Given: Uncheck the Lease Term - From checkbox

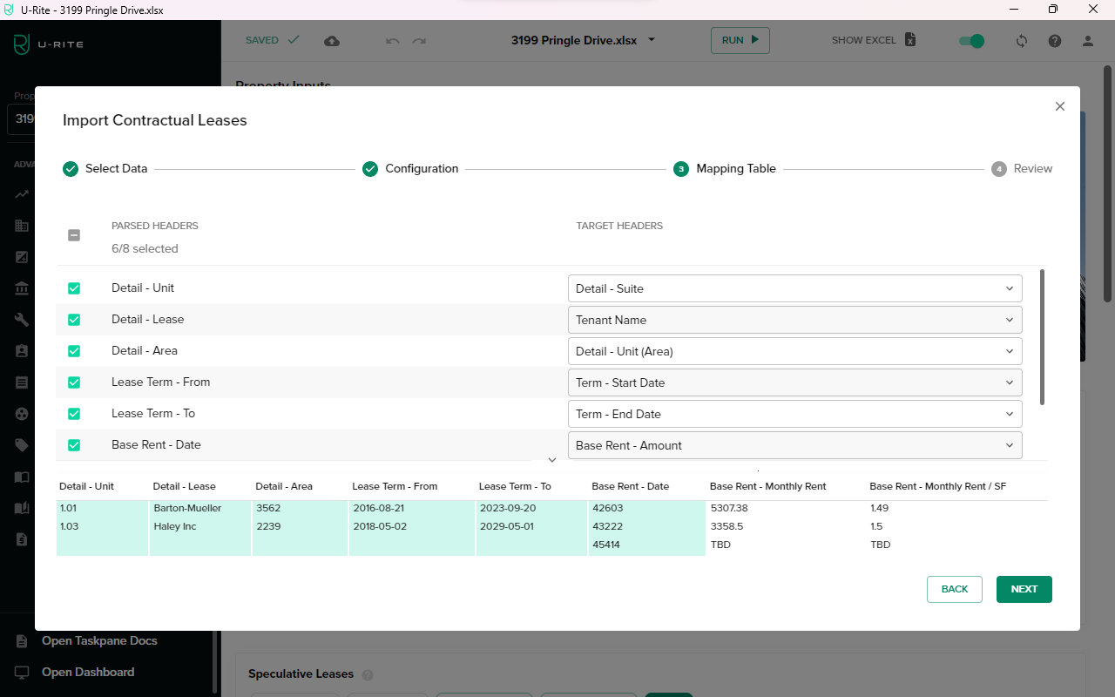Looking at the screenshot, I should click(x=74, y=382).
